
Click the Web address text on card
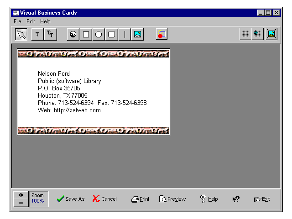pos(69,110)
